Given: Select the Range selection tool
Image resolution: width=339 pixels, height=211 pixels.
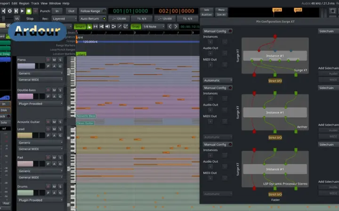Looking at the screenshot, I should coord(95,26).
